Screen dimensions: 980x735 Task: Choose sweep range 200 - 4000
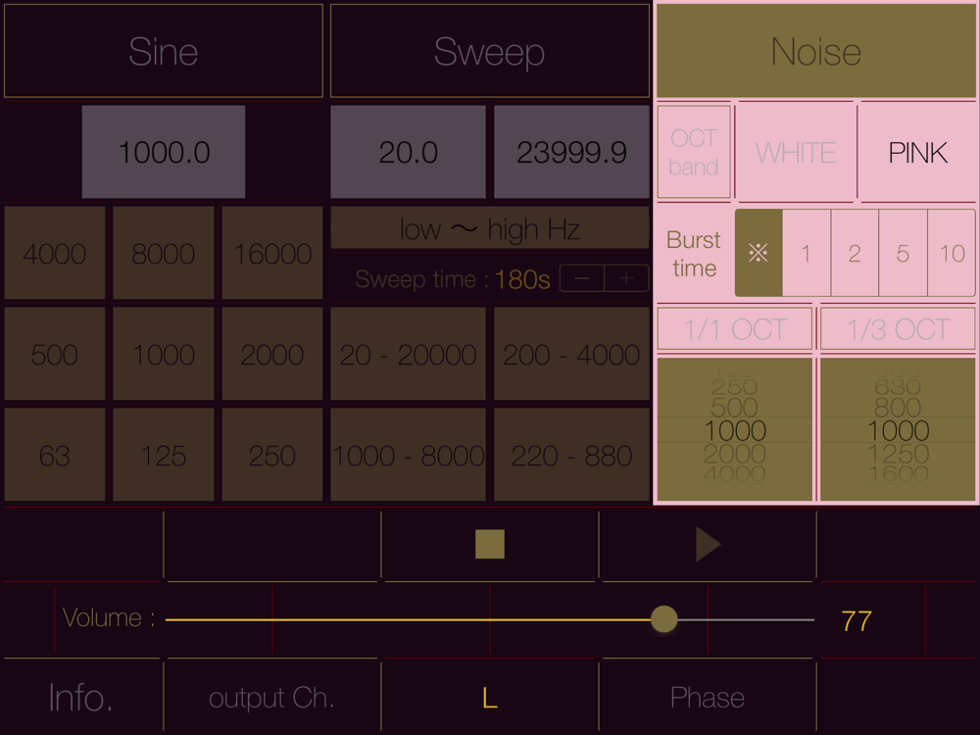pyautogui.click(x=571, y=354)
